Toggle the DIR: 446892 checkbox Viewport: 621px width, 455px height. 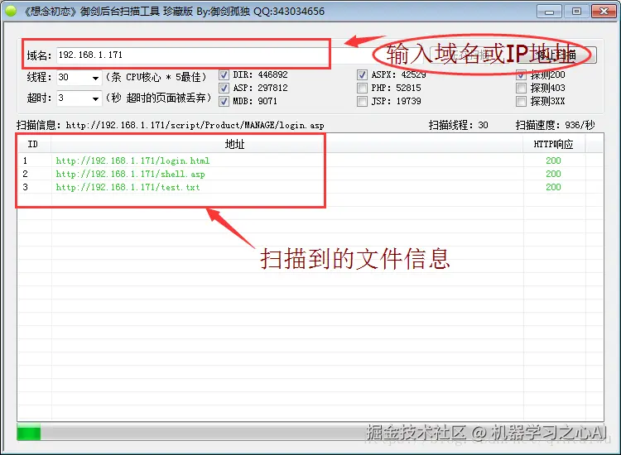point(224,74)
